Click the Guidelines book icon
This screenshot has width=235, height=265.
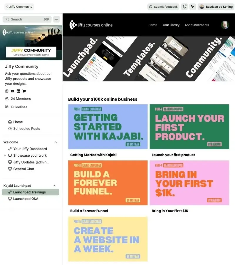pos(7,107)
